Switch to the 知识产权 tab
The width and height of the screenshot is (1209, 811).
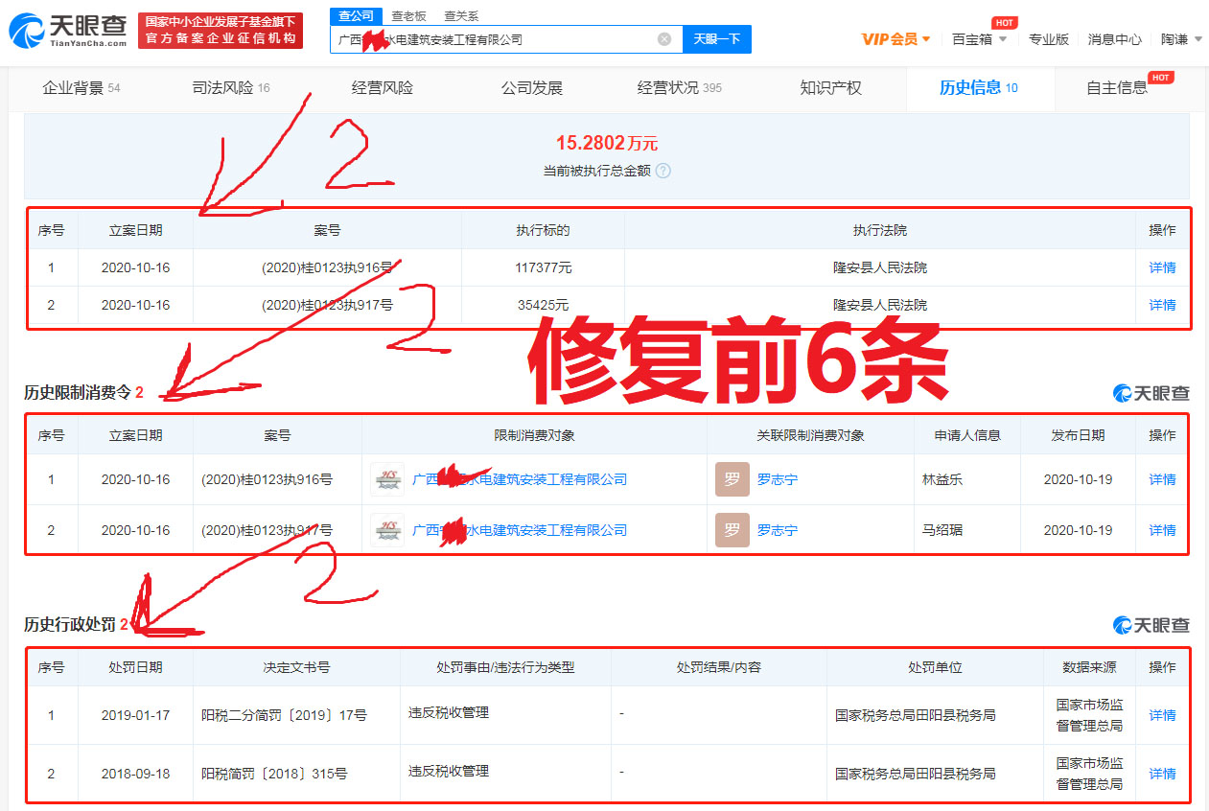click(830, 88)
